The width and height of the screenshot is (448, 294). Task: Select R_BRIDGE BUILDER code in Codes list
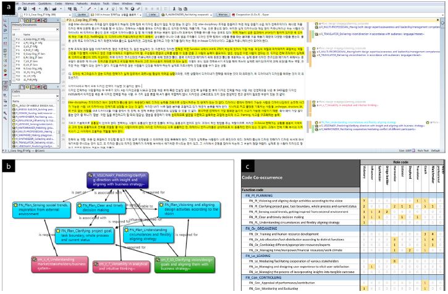click(34, 109)
